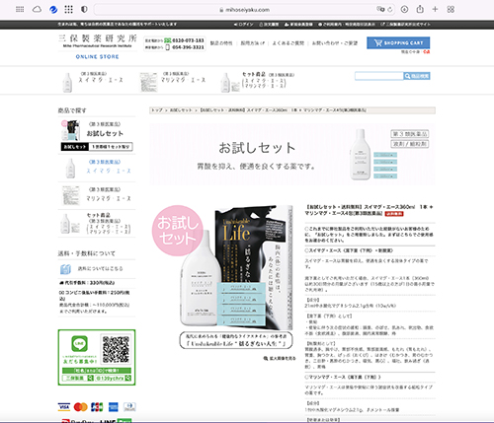Open the grid icon at far left of browser toolbar

20,10
